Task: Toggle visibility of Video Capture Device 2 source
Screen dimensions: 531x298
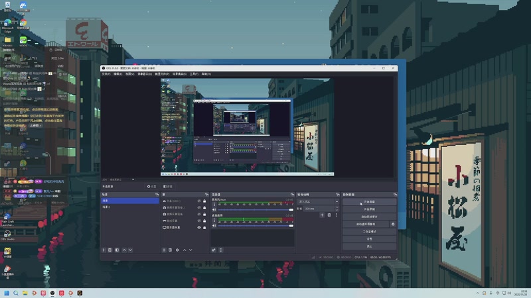Action: coord(199,207)
